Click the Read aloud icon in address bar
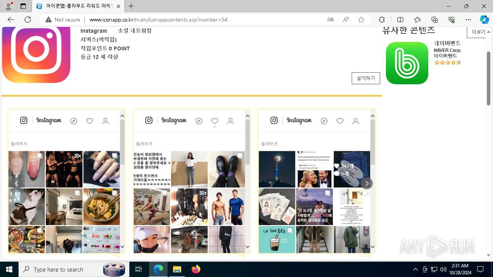493x277 pixels. (346, 20)
